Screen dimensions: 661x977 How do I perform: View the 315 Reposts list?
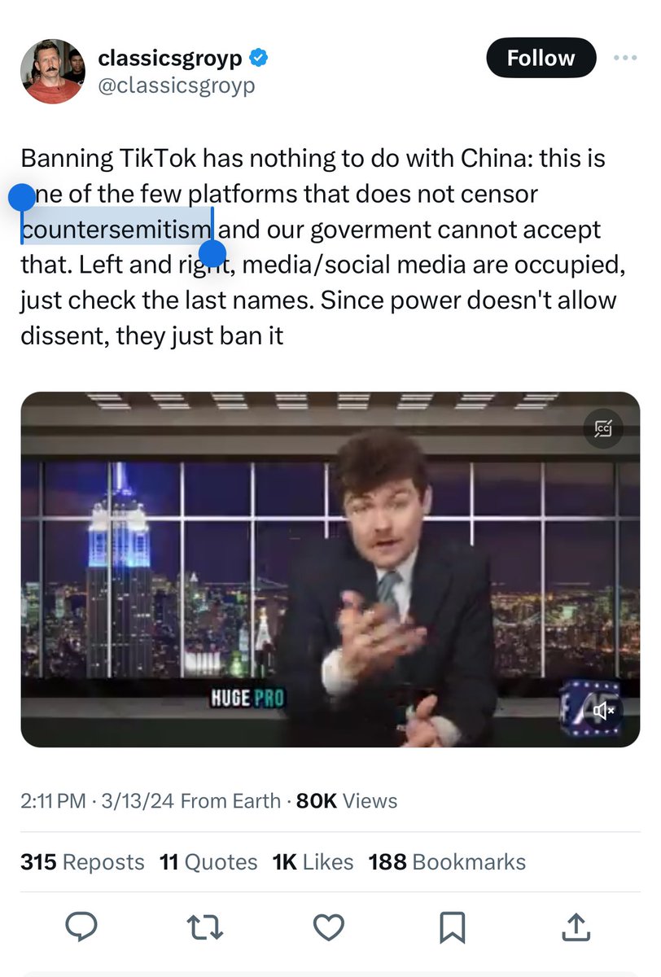tap(82, 862)
